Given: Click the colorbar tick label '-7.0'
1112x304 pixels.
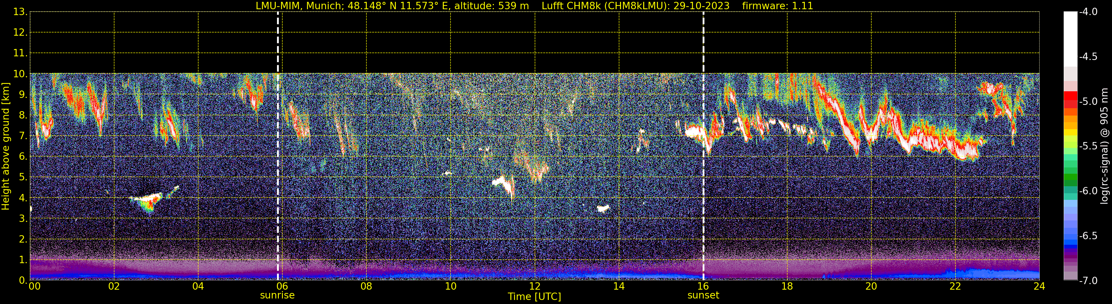Looking at the screenshot, I should pyautogui.click(x=1088, y=281).
